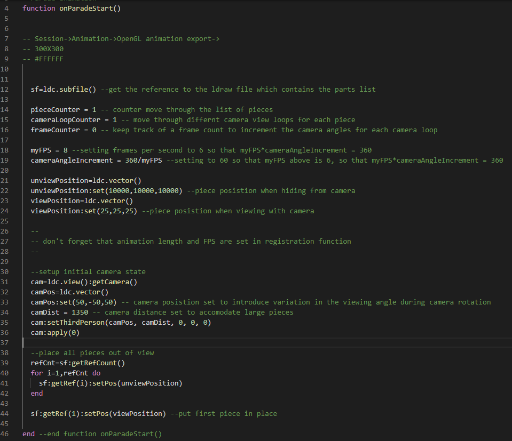Click '--place all pieces out of view' comment

(92, 352)
